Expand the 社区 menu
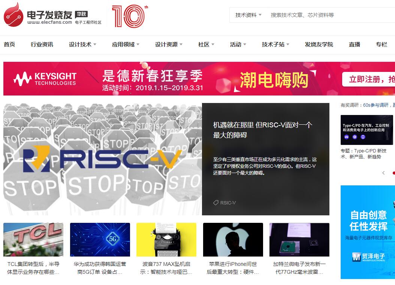 tap(206, 45)
